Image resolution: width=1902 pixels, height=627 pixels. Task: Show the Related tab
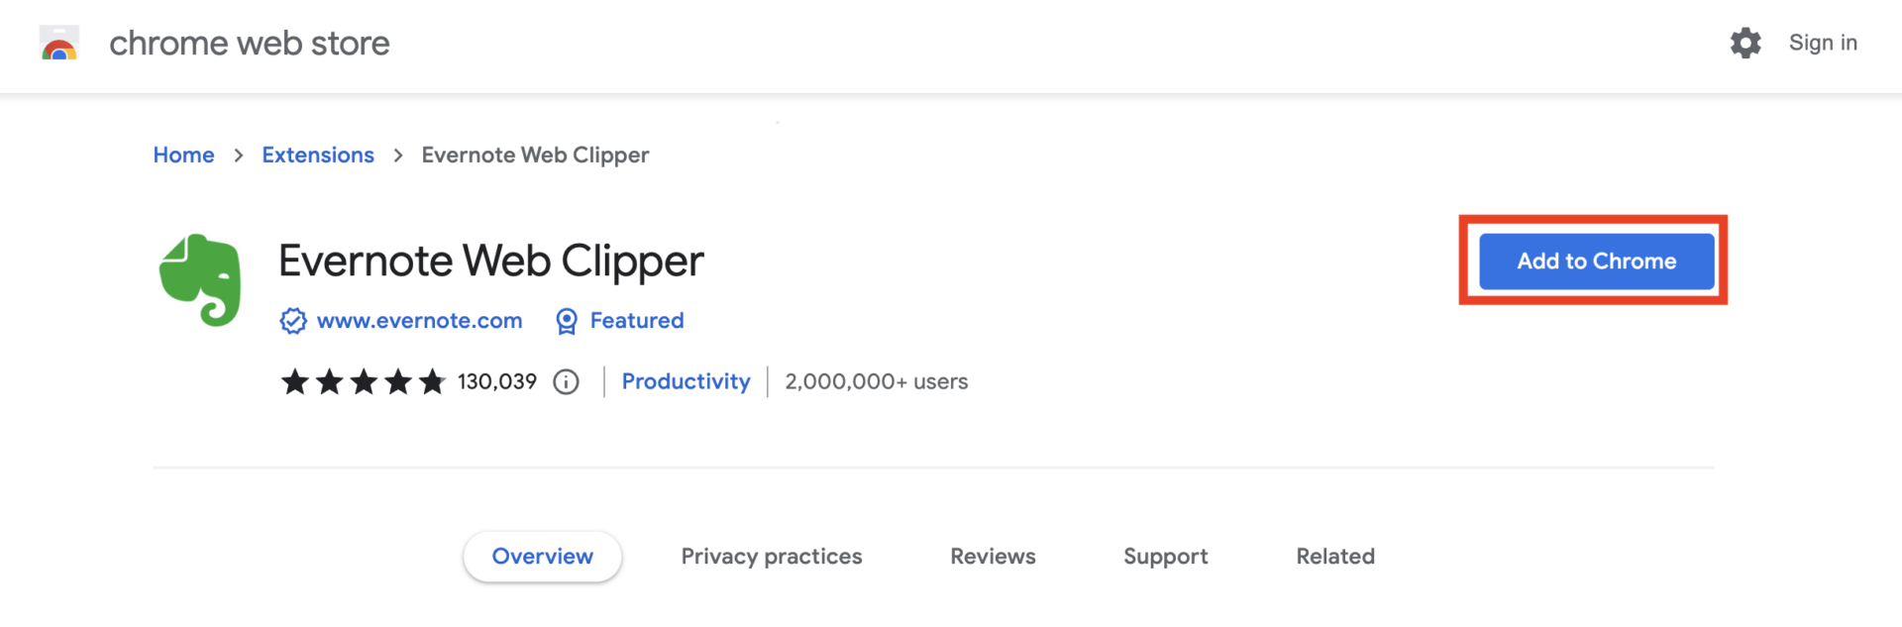[1334, 557]
